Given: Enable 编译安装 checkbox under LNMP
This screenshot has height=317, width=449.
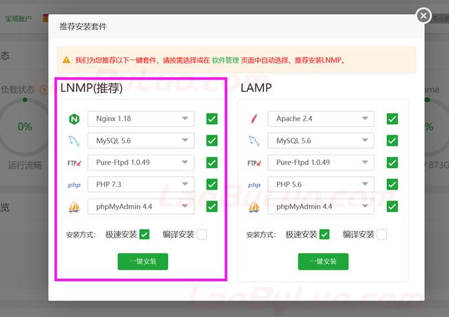Looking at the screenshot, I should pos(202,234).
